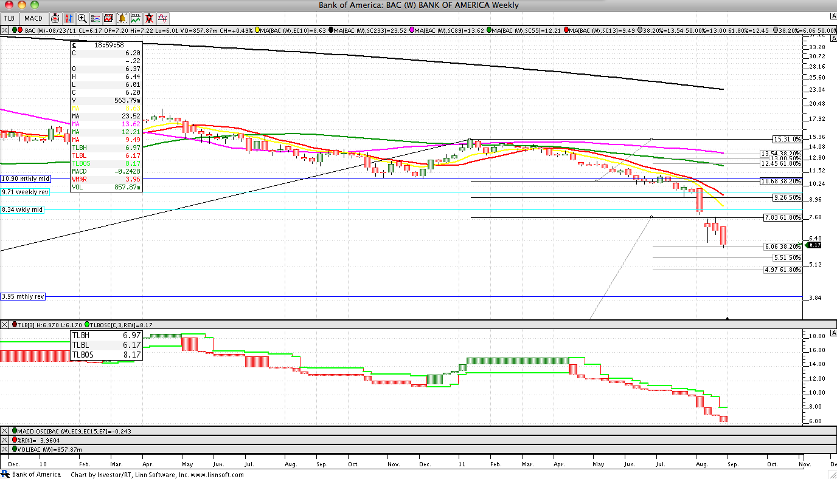This screenshot has width=837, height=479.
Task: Click the green VOL[BAC (W)] indicator dot
Action: pos(15,449)
